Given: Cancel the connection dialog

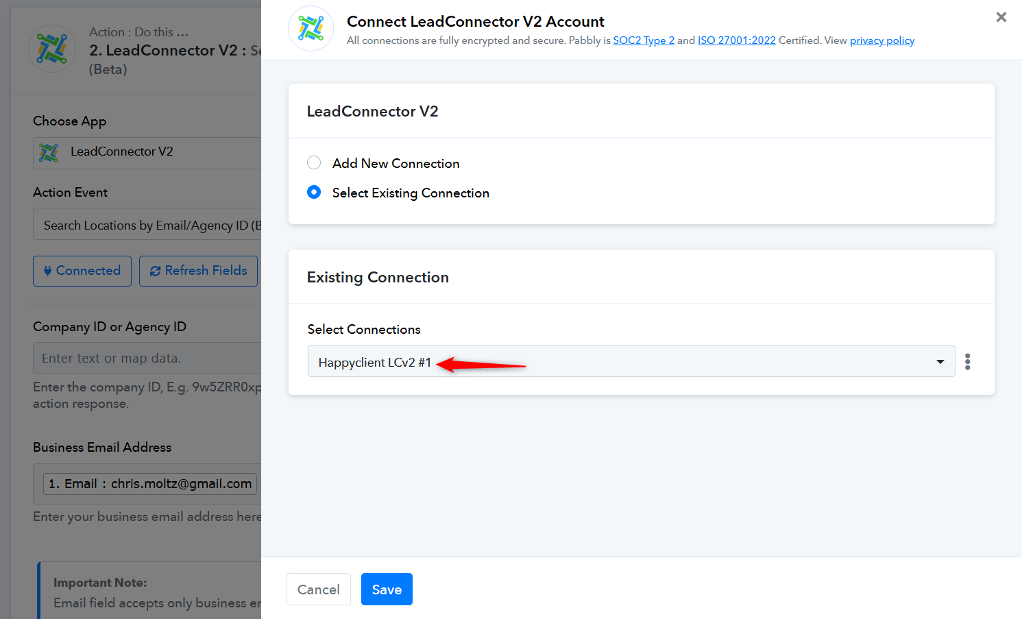Looking at the screenshot, I should click(x=318, y=589).
